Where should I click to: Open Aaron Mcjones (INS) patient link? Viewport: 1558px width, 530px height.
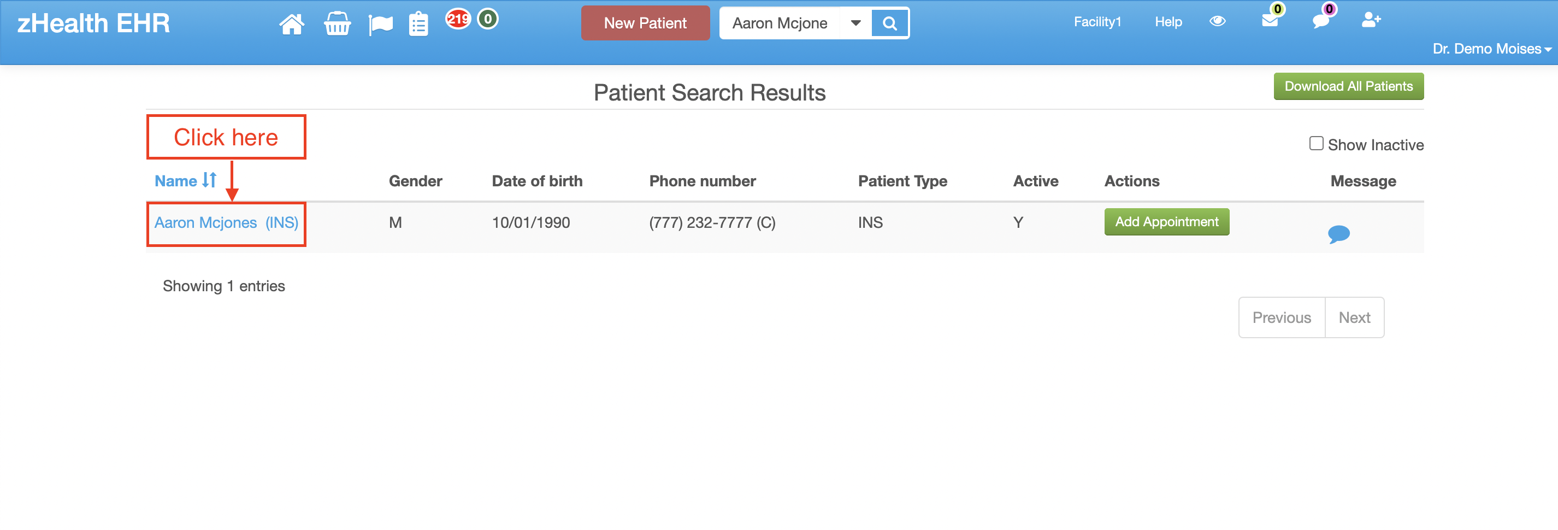click(226, 222)
